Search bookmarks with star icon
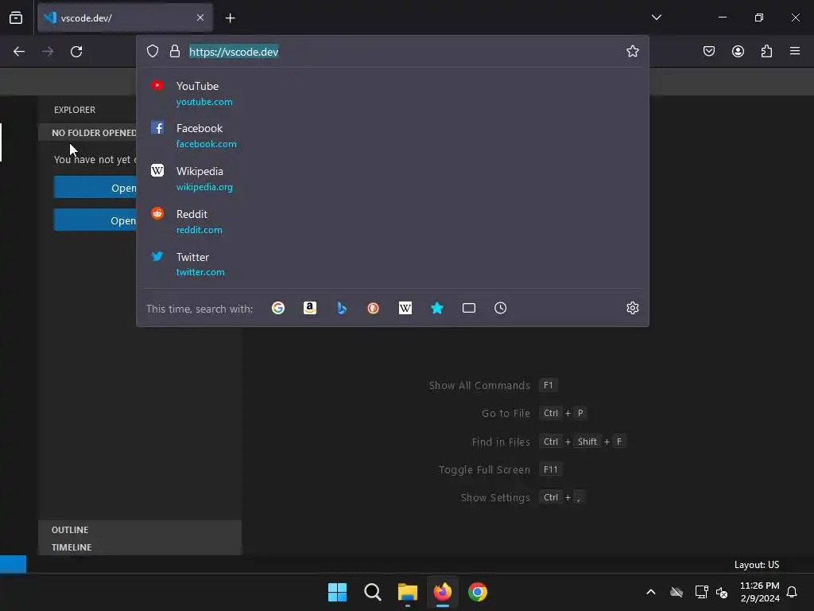The image size is (814, 611). [437, 308]
